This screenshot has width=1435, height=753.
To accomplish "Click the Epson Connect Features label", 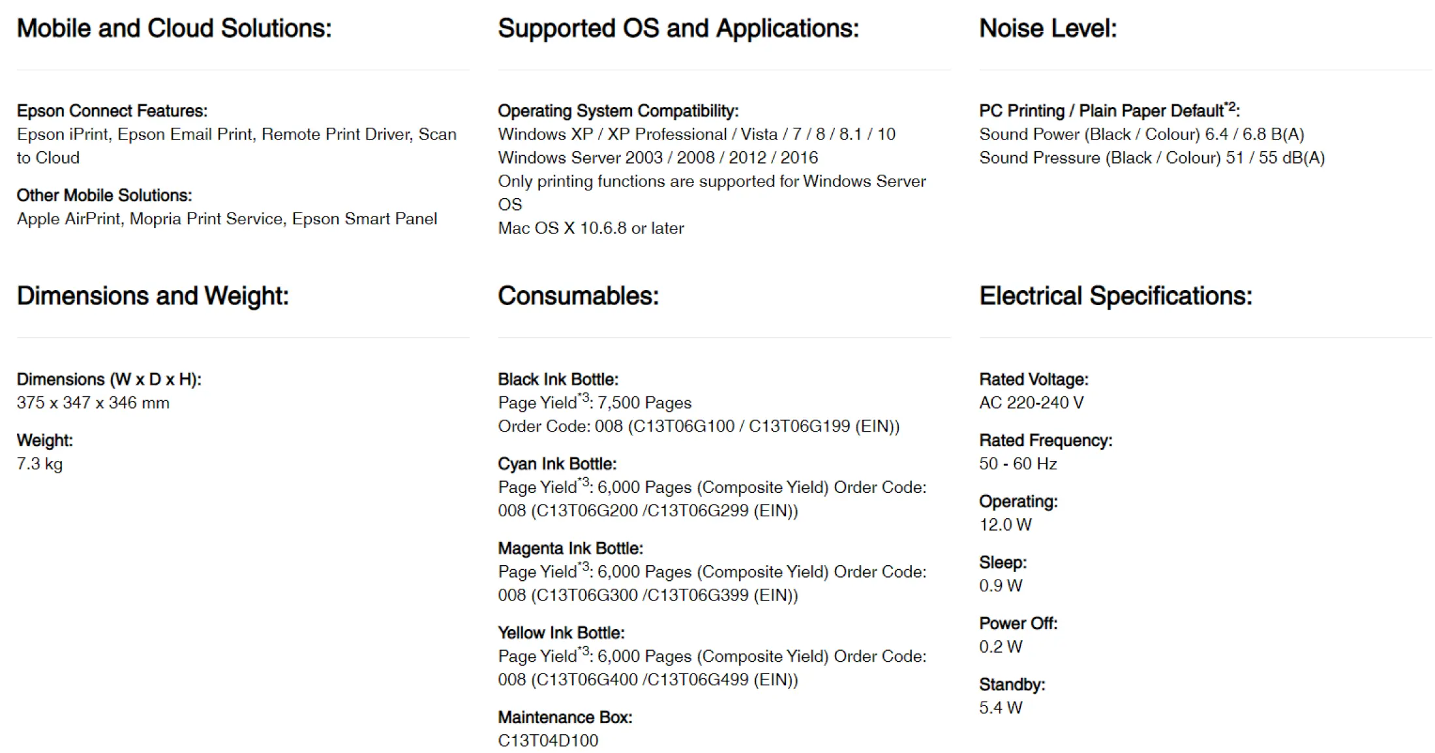I will [112, 111].
